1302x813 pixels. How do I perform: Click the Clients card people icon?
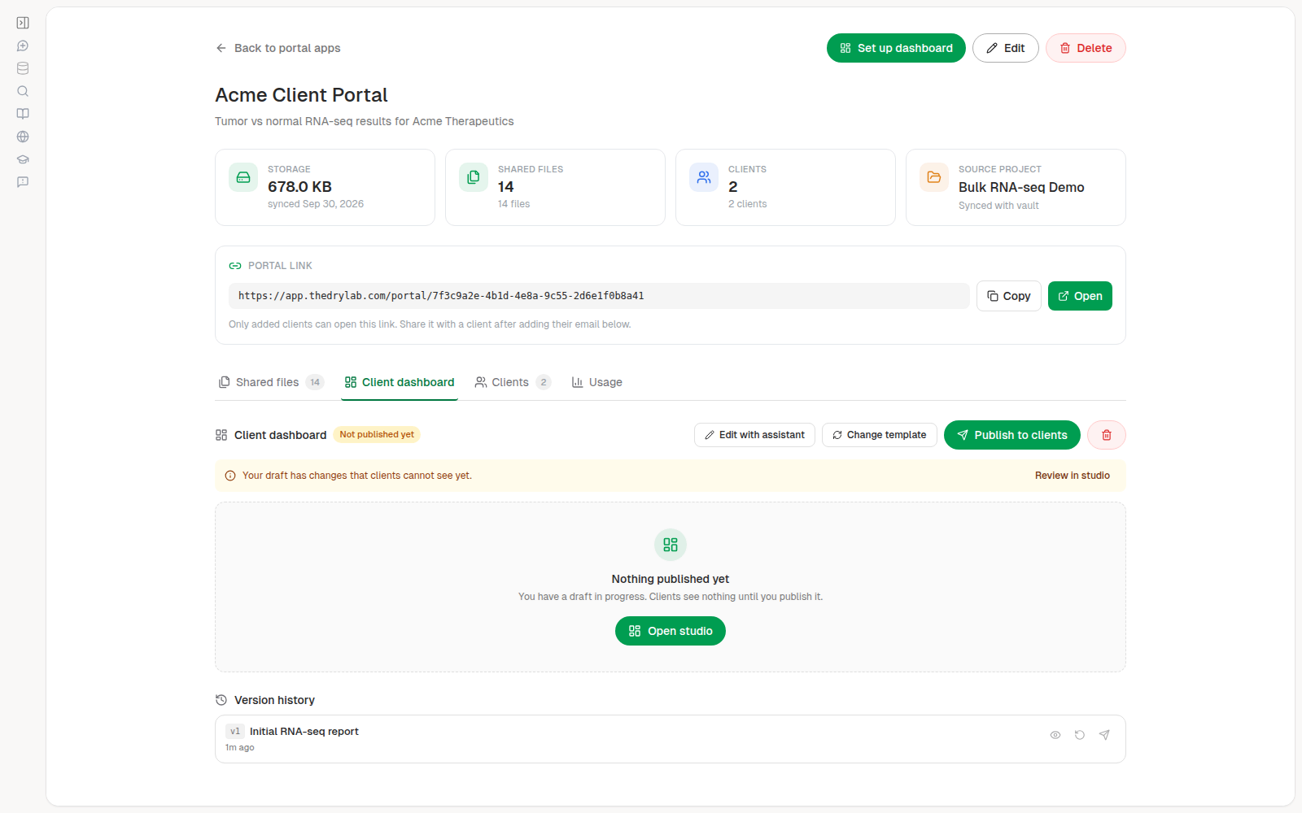(x=704, y=177)
